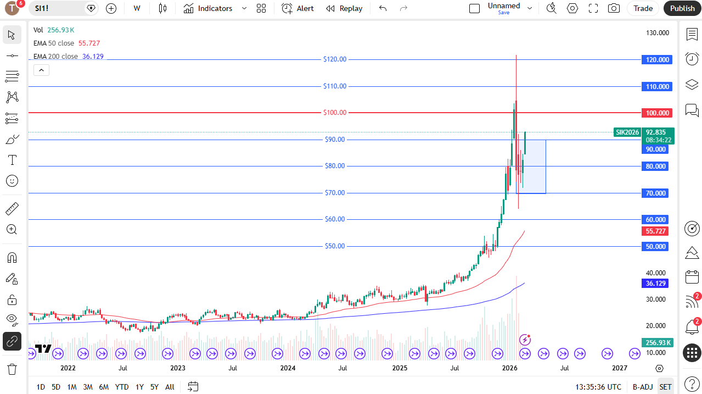702x394 pixels.
Task: Open chart settings hexagon icon
Action: tap(572, 8)
